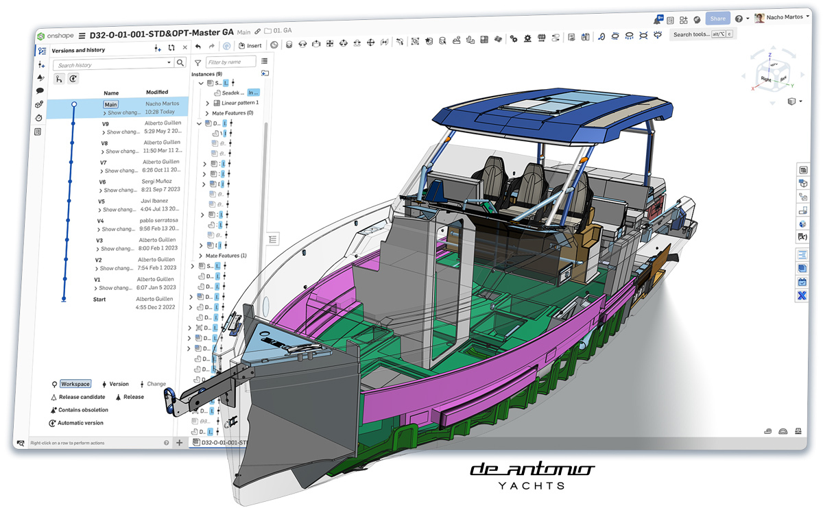Image resolution: width=823 pixels, height=508 pixels.
Task: Open the instance list view options icon
Action: [264, 61]
